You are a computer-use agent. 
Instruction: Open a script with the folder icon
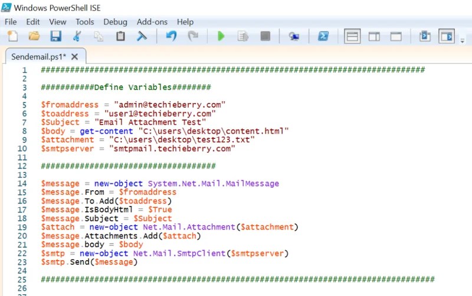(x=34, y=36)
